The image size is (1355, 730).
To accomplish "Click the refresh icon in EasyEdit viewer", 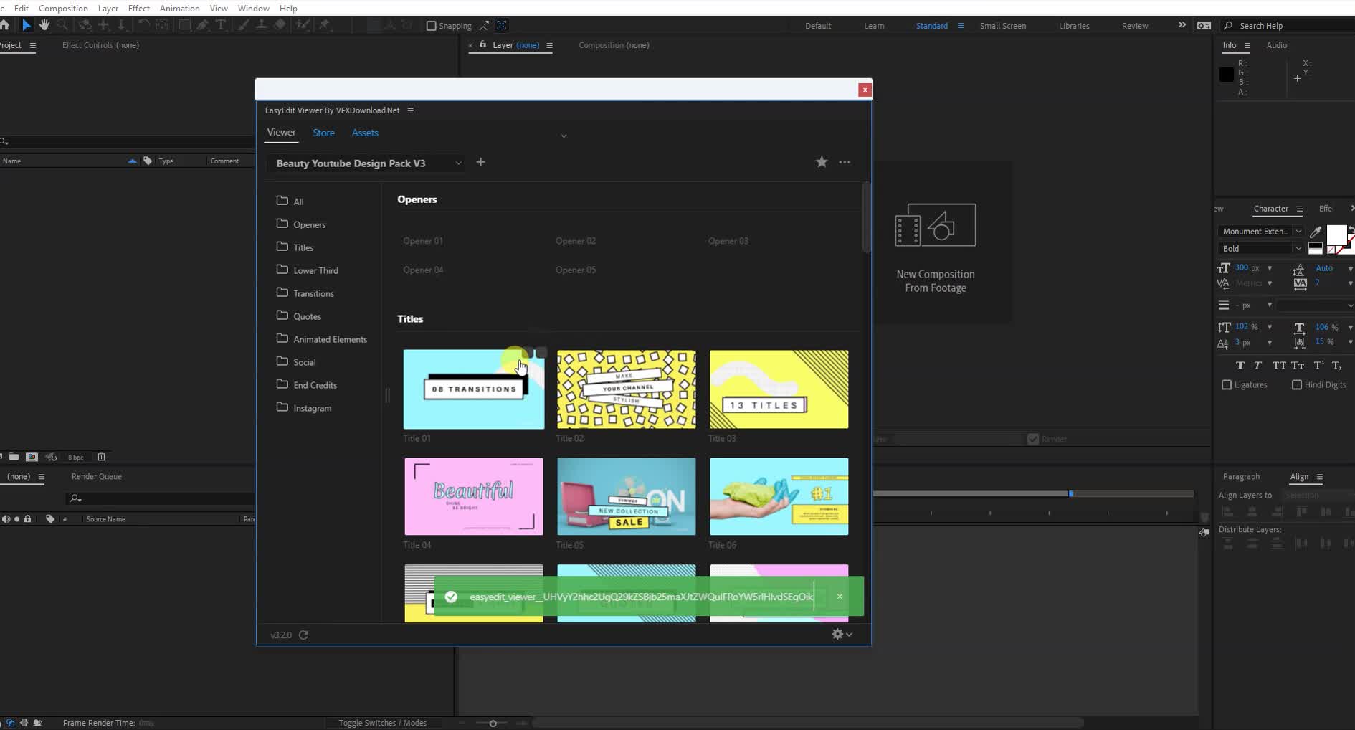I will pos(303,635).
